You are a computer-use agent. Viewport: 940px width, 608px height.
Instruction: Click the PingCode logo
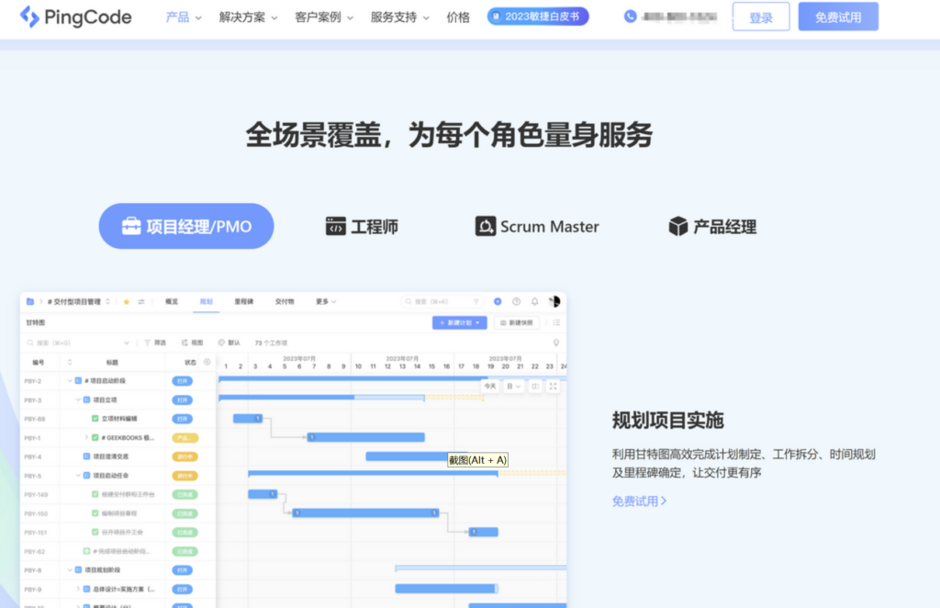(75, 17)
